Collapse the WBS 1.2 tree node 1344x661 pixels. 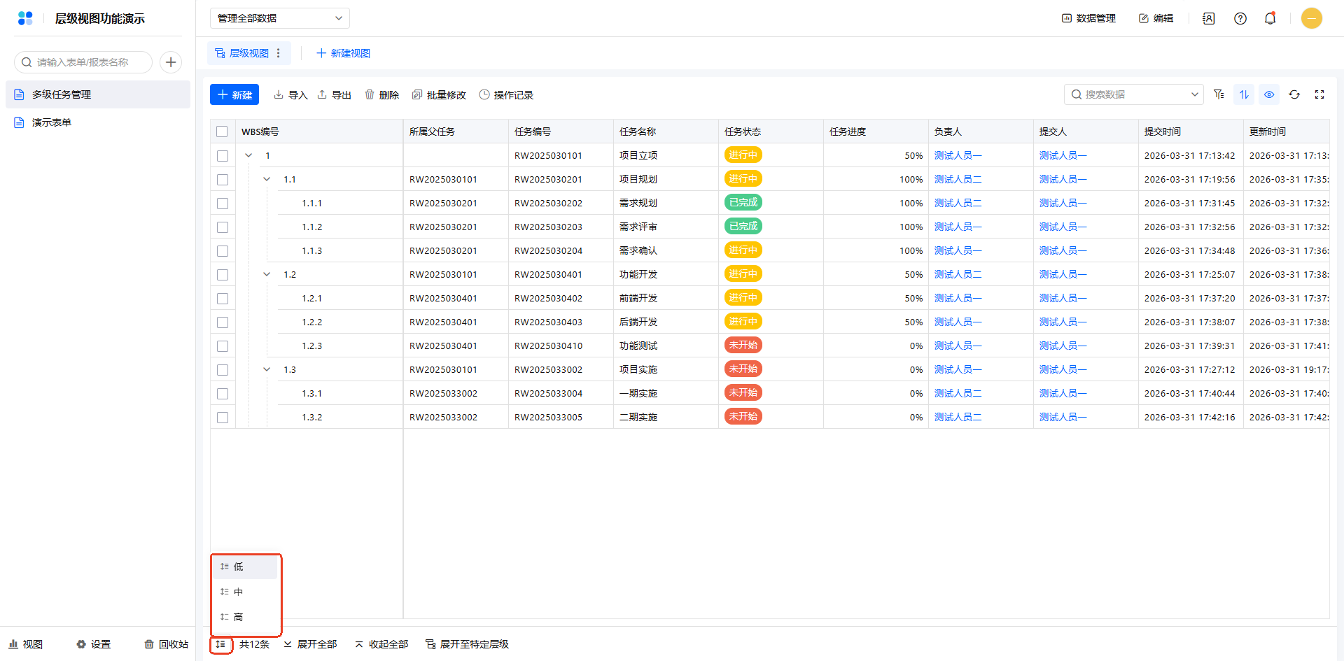tap(267, 275)
